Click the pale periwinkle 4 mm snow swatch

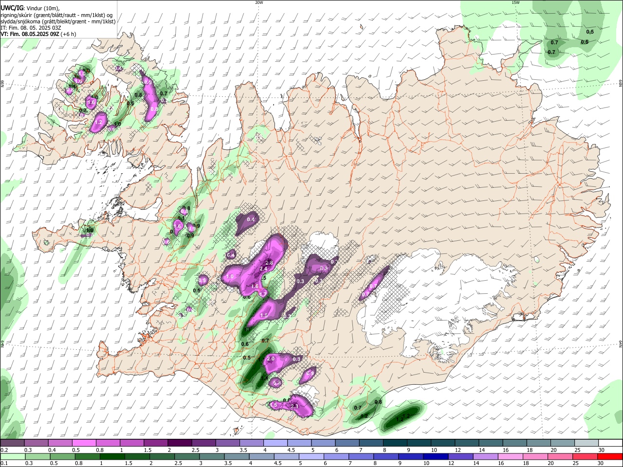coord(275,443)
